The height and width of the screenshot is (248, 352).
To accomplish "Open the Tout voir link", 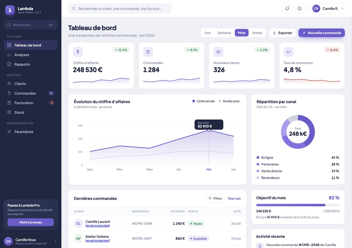I will click(x=234, y=198).
